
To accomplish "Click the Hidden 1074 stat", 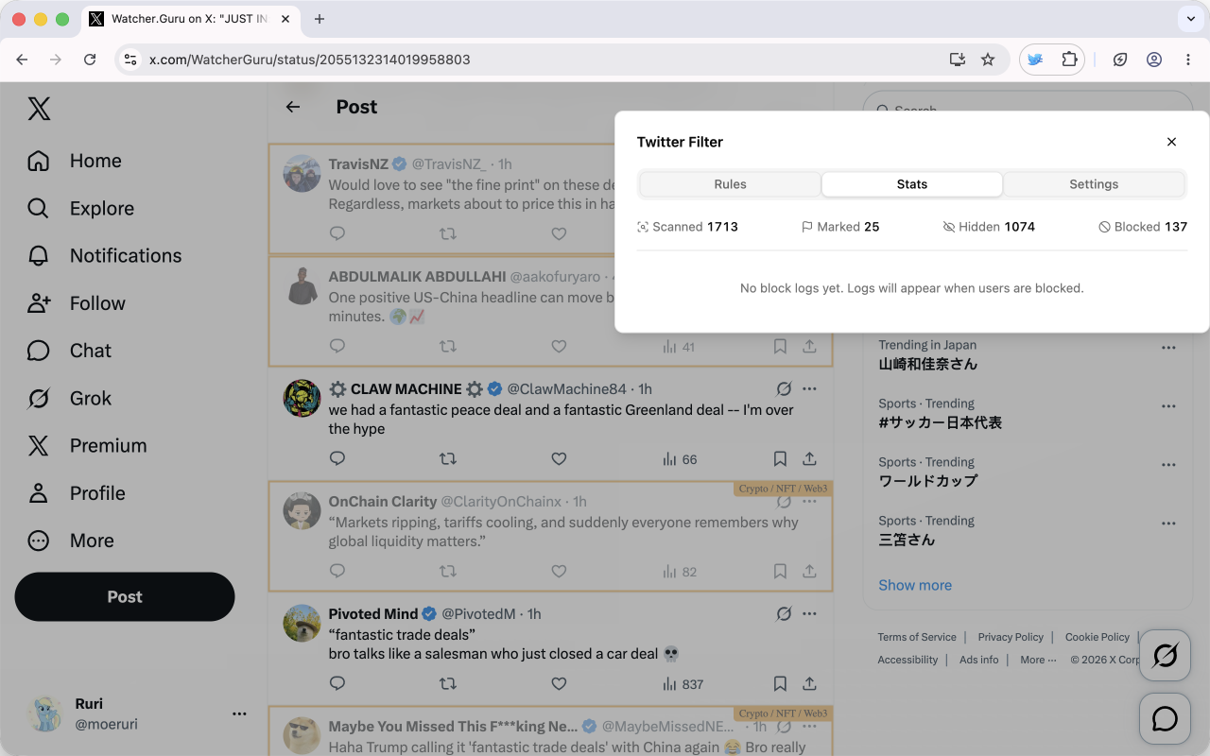I will [x=989, y=227].
